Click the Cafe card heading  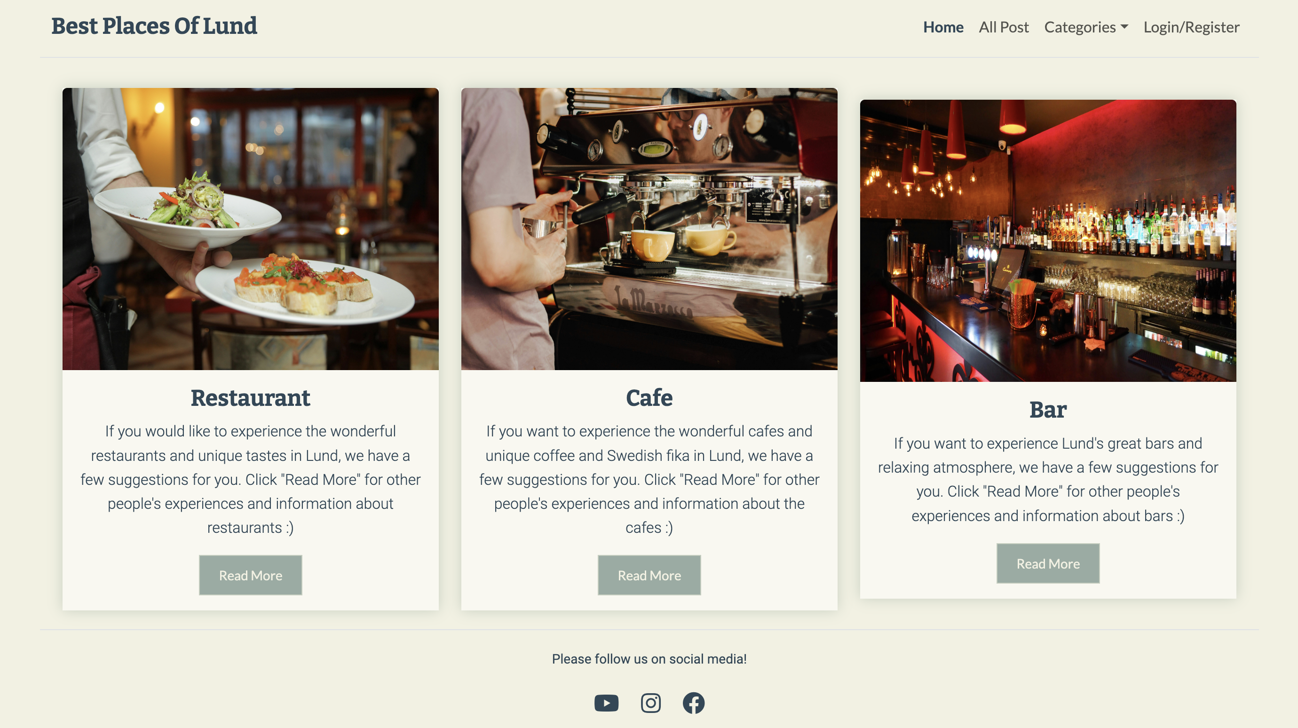649,398
